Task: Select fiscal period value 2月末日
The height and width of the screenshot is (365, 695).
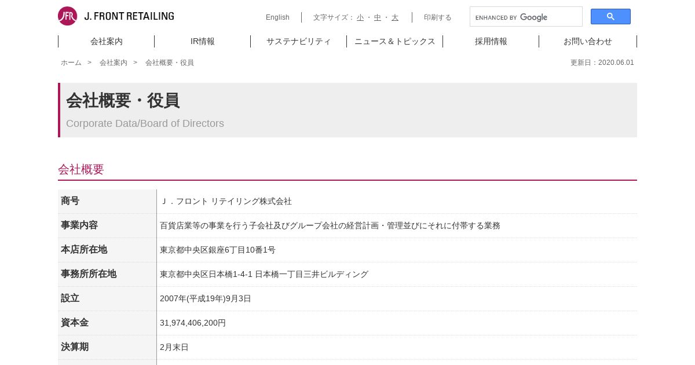Action: (x=174, y=347)
